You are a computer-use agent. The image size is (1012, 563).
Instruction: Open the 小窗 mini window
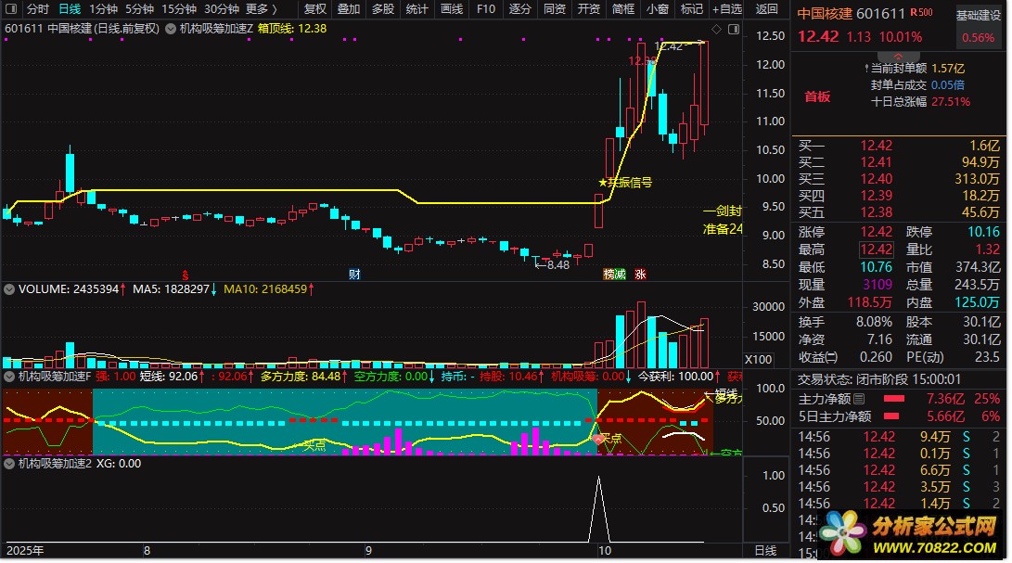[x=657, y=9]
